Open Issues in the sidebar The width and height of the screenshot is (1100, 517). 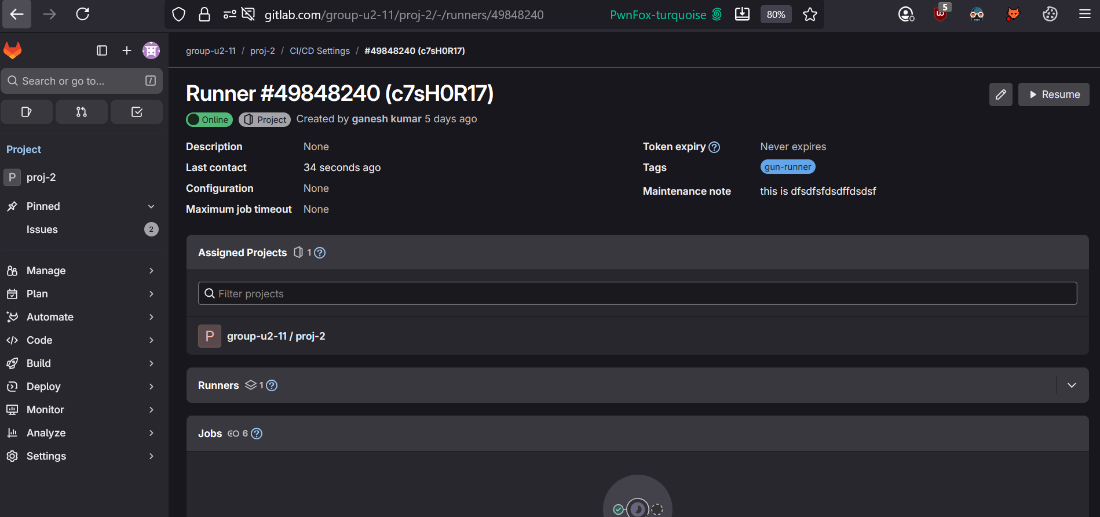coord(42,230)
